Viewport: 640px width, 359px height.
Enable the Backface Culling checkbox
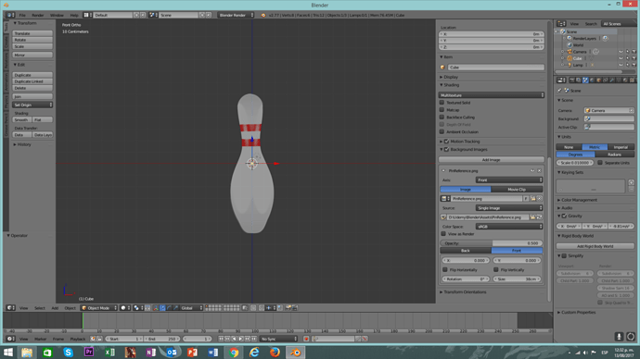click(x=442, y=118)
